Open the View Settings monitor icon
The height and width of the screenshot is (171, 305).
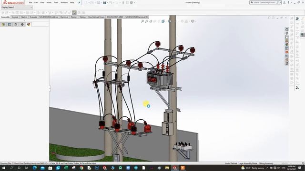[193, 21]
